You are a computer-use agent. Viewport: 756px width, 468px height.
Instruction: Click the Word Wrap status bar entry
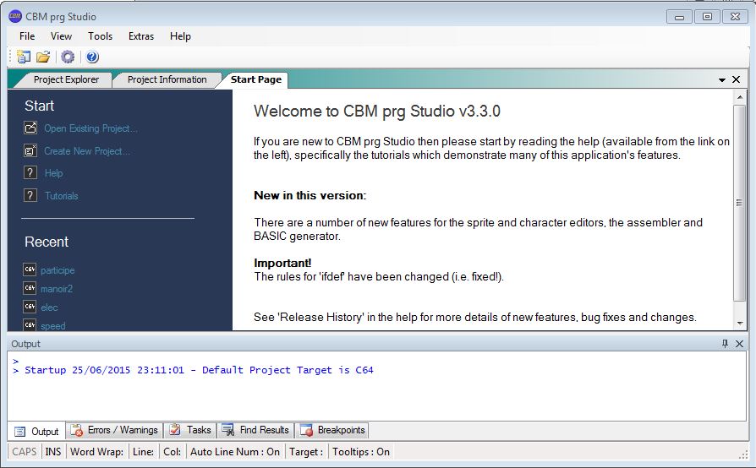[x=97, y=452]
